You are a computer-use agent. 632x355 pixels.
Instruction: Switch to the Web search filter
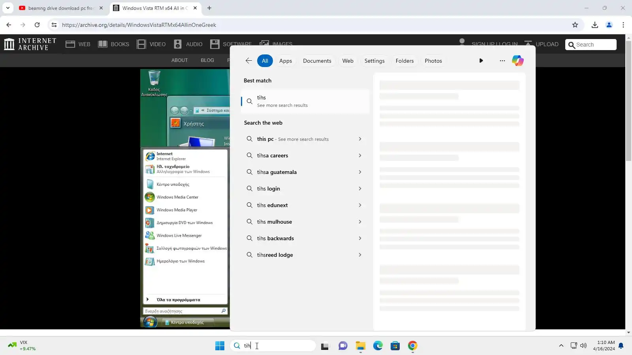(x=348, y=61)
